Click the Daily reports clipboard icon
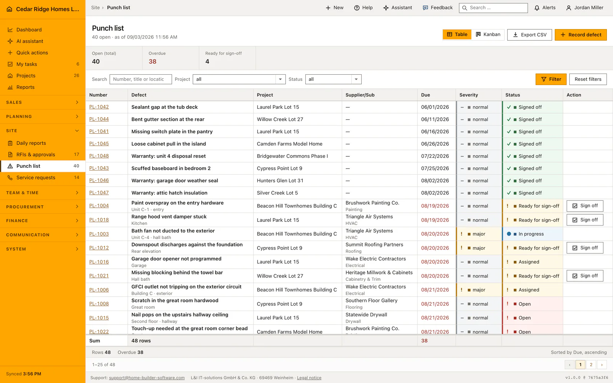The image size is (613, 383). [x=10, y=143]
